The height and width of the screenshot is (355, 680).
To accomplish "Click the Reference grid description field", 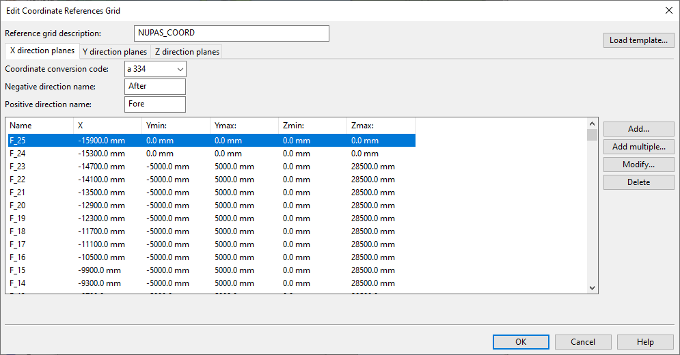I will click(232, 33).
